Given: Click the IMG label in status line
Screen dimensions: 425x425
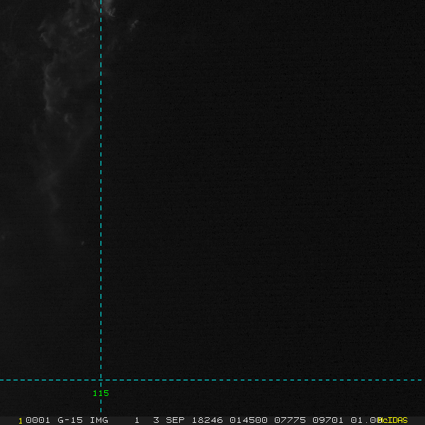Looking at the screenshot, I should click(99, 420).
